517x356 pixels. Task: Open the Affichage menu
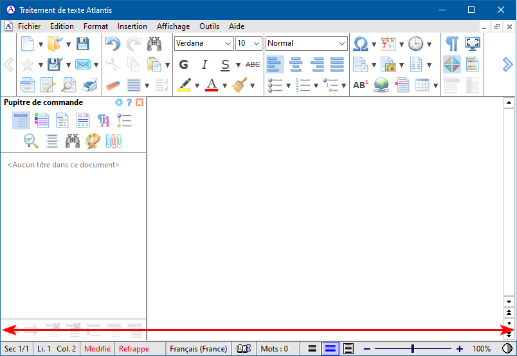point(173,26)
